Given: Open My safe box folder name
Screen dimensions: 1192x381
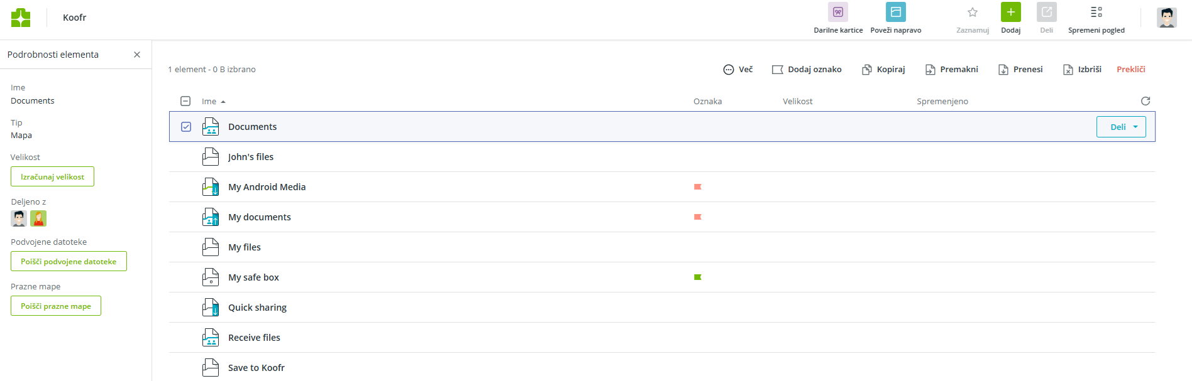Looking at the screenshot, I should [253, 277].
